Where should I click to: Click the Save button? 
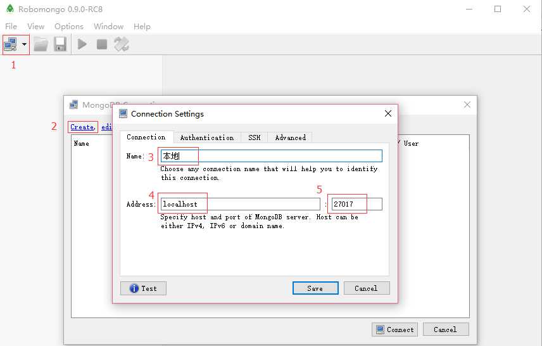(315, 288)
